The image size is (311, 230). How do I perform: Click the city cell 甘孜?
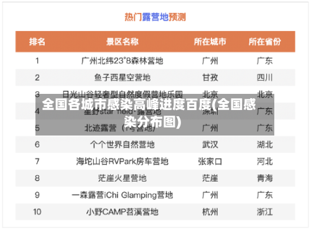click(210, 78)
